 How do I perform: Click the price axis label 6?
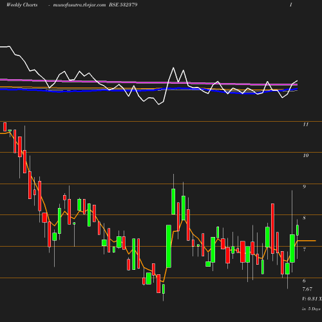pyautogui.click(x=304, y=281)
